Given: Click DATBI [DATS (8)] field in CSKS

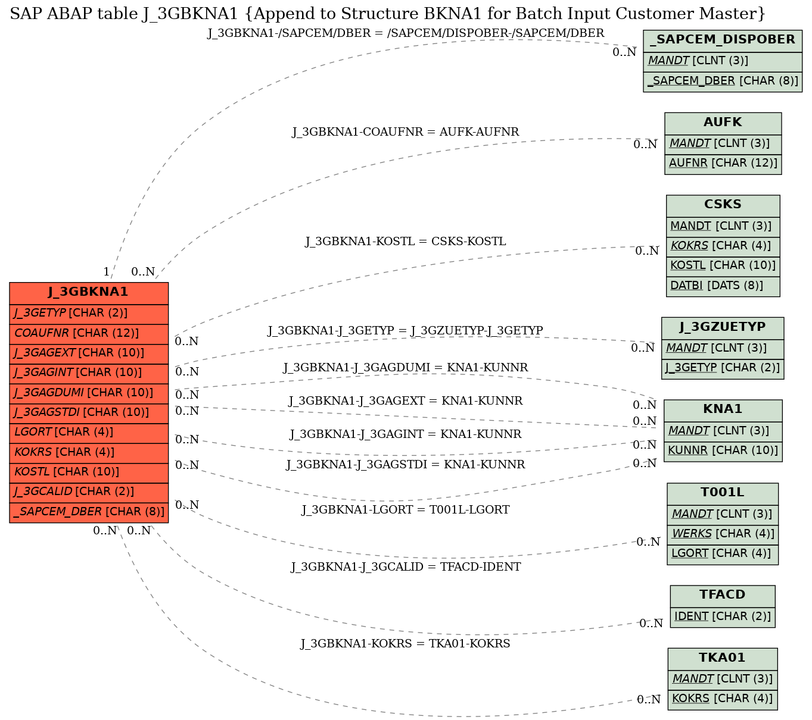Looking at the screenshot, I should [723, 286].
